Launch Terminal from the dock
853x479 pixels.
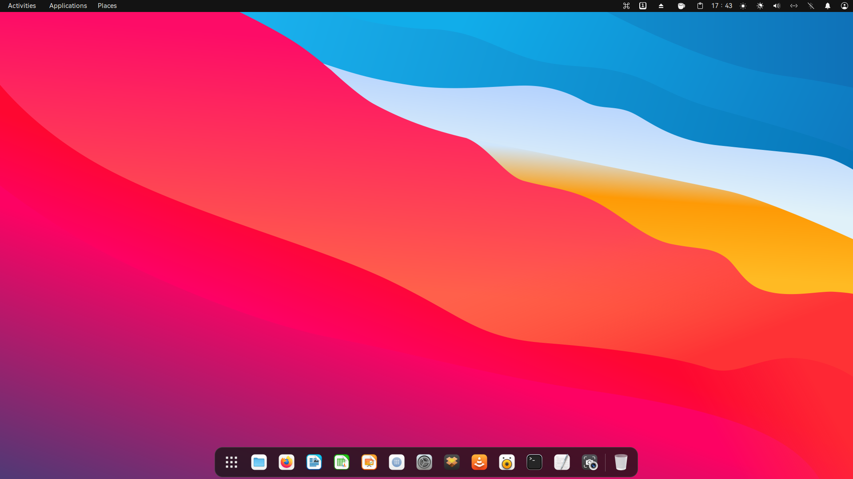[534, 462]
